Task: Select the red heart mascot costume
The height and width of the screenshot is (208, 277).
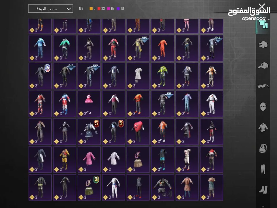Action: point(138,132)
